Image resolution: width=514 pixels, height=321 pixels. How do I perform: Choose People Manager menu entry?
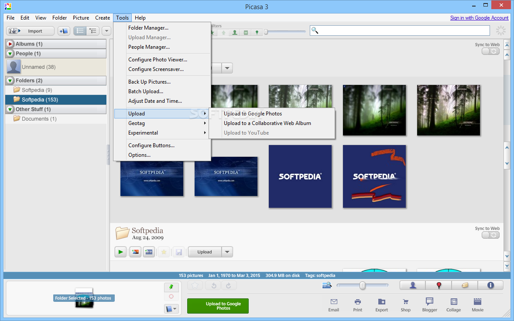[x=162, y=47]
